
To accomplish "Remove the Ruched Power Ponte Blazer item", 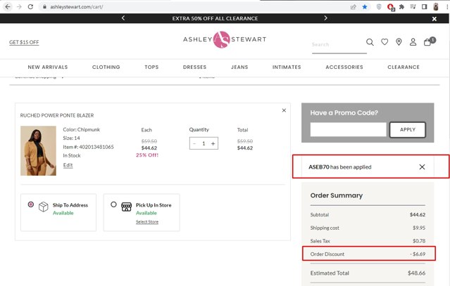I will click(x=284, y=110).
